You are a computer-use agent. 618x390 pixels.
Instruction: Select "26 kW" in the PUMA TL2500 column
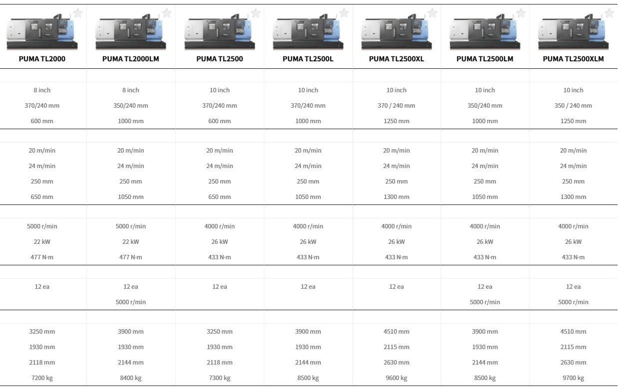coord(219,242)
